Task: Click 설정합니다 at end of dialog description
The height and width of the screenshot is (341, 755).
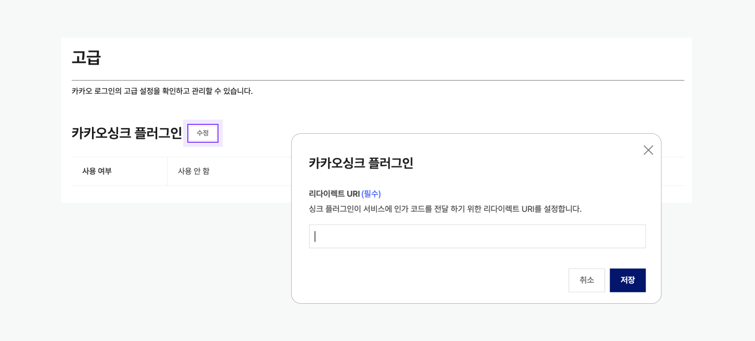Action: (x=562, y=209)
